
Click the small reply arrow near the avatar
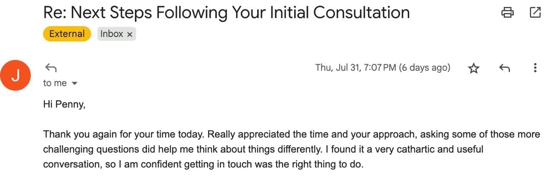click(x=51, y=68)
